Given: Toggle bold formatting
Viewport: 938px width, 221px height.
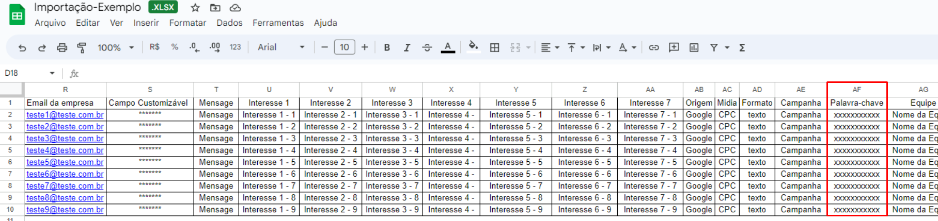Looking at the screenshot, I should 387,47.
